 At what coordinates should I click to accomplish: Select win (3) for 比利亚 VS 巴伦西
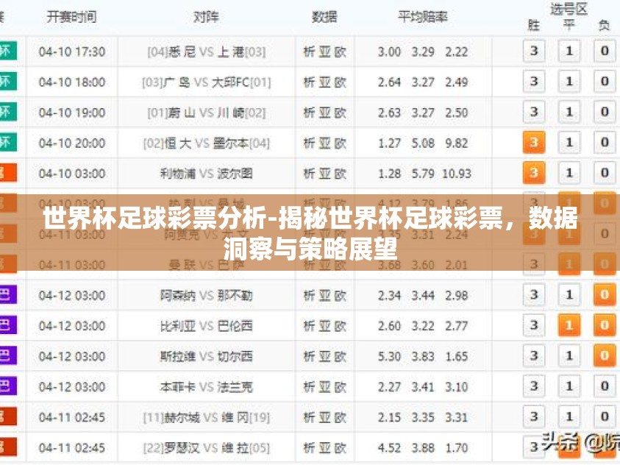(534, 325)
